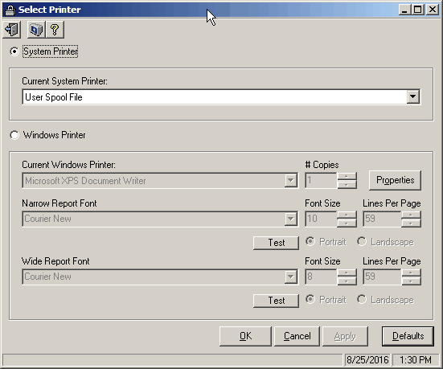The width and height of the screenshot is (443, 369).
Task: Open the Narrow Report Font dropdown
Action: (x=290, y=219)
